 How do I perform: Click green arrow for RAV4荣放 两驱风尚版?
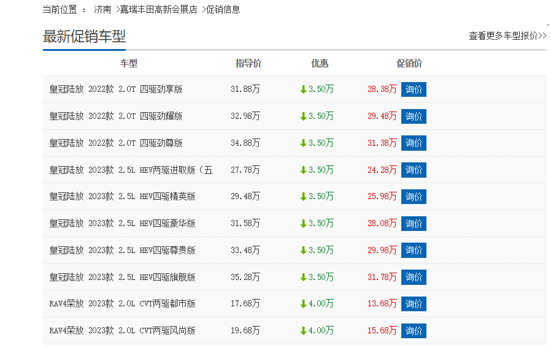[303, 331]
